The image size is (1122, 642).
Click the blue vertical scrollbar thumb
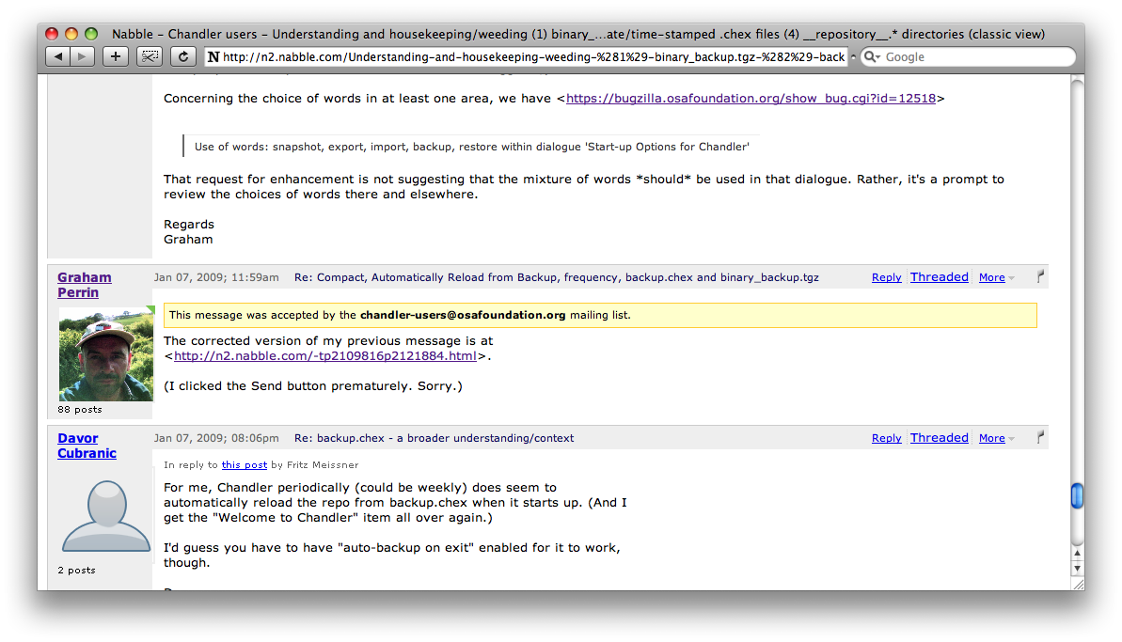point(1077,494)
